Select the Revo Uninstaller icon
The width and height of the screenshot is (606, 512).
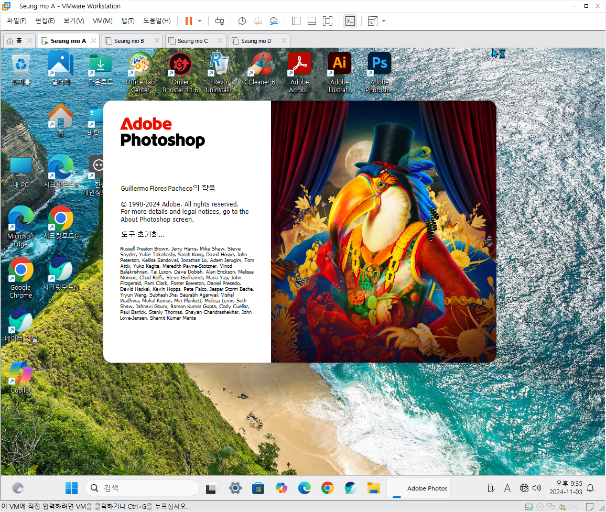tap(220, 73)
